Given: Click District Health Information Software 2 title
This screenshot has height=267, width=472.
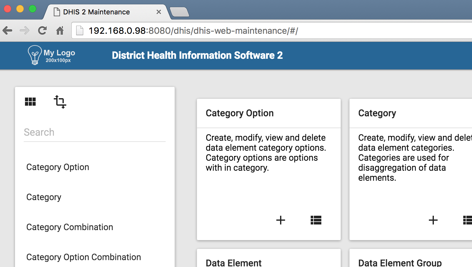Looking at the screenshot, I should 197,55.
